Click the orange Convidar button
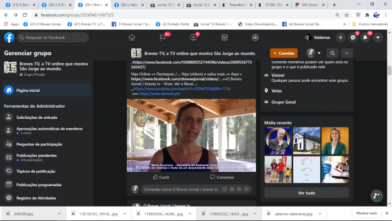This screenshot has width=392, height=221. (x=283, y=53)
